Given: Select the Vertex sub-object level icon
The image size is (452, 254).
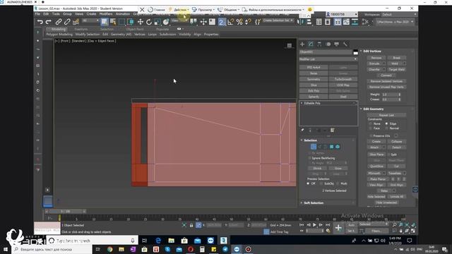Looking at the screenshot, I should (x=314, y=147).
